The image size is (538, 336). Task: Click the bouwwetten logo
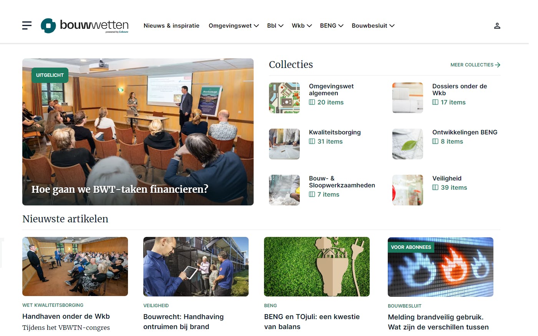click(85, 26)
